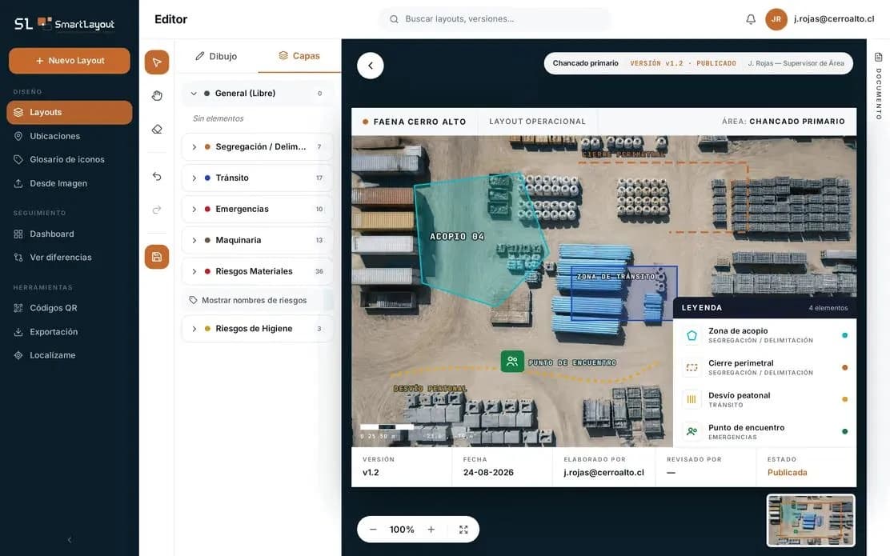Choose the eraser tool
Viewport: 890px width, 556px height.
[x=157, y=130]
